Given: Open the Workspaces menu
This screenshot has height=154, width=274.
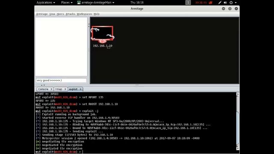Looking at the screenshot, I should [x=84, y=14].
